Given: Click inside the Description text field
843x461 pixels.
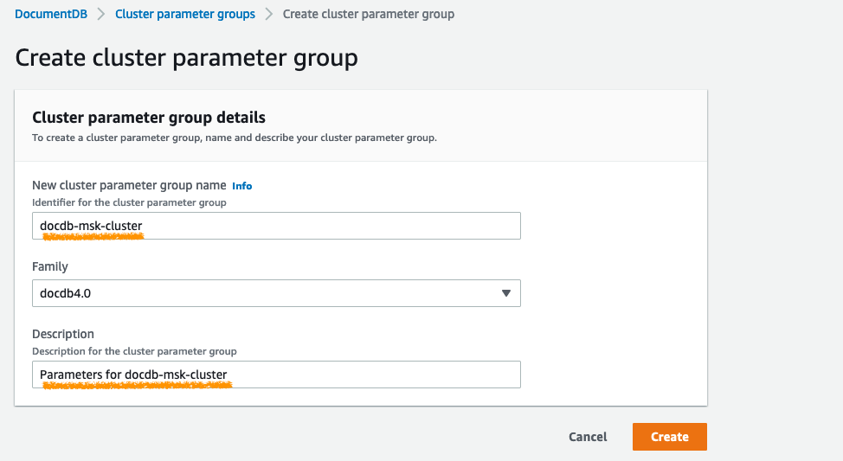Looking at the screenshot, I should 276,375.
